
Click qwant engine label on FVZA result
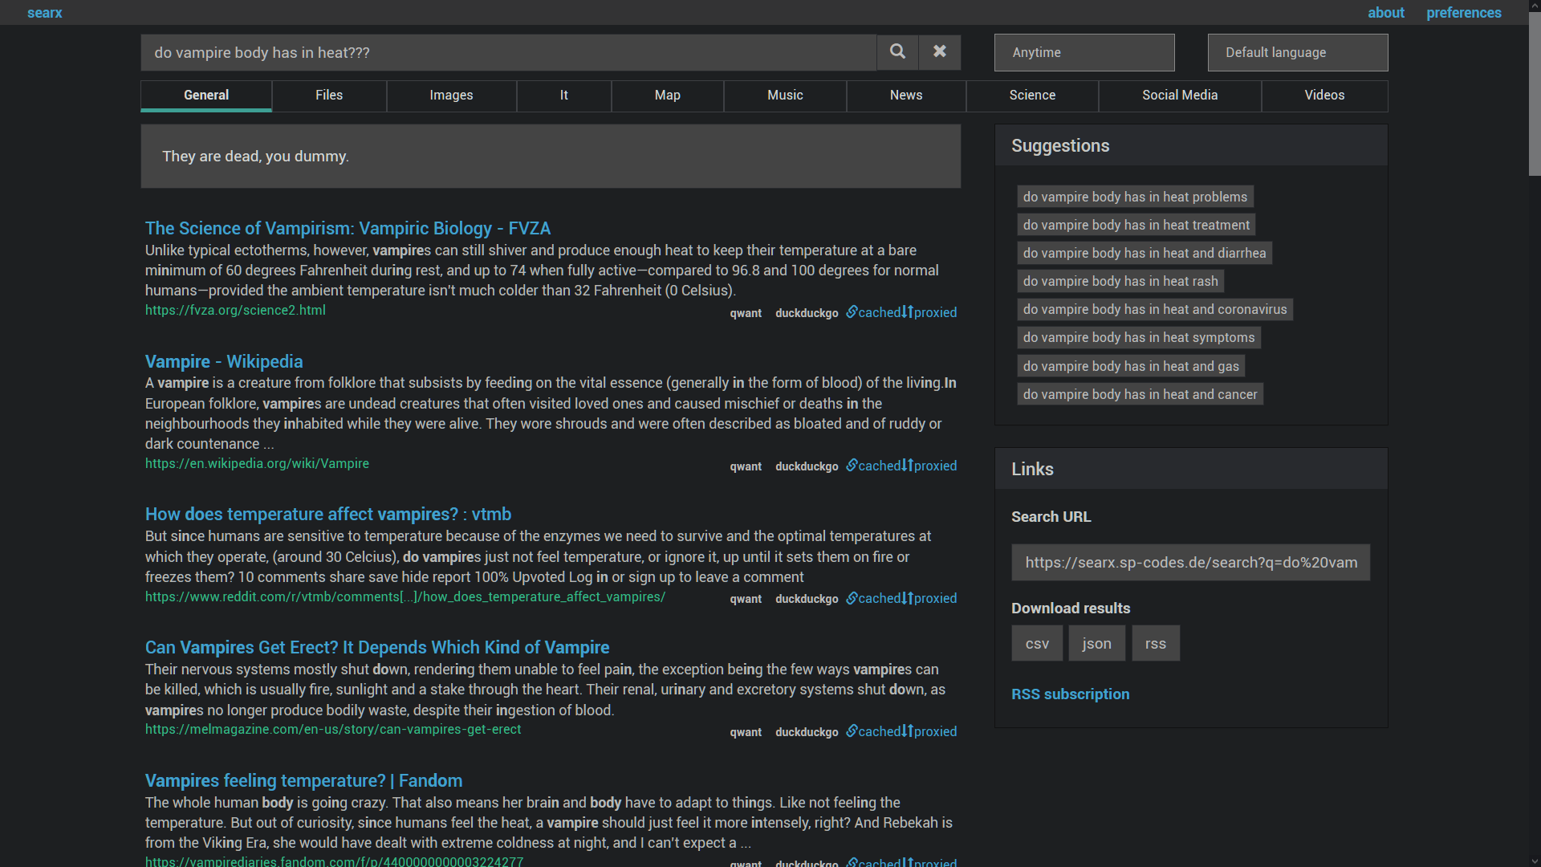point(746,314)
